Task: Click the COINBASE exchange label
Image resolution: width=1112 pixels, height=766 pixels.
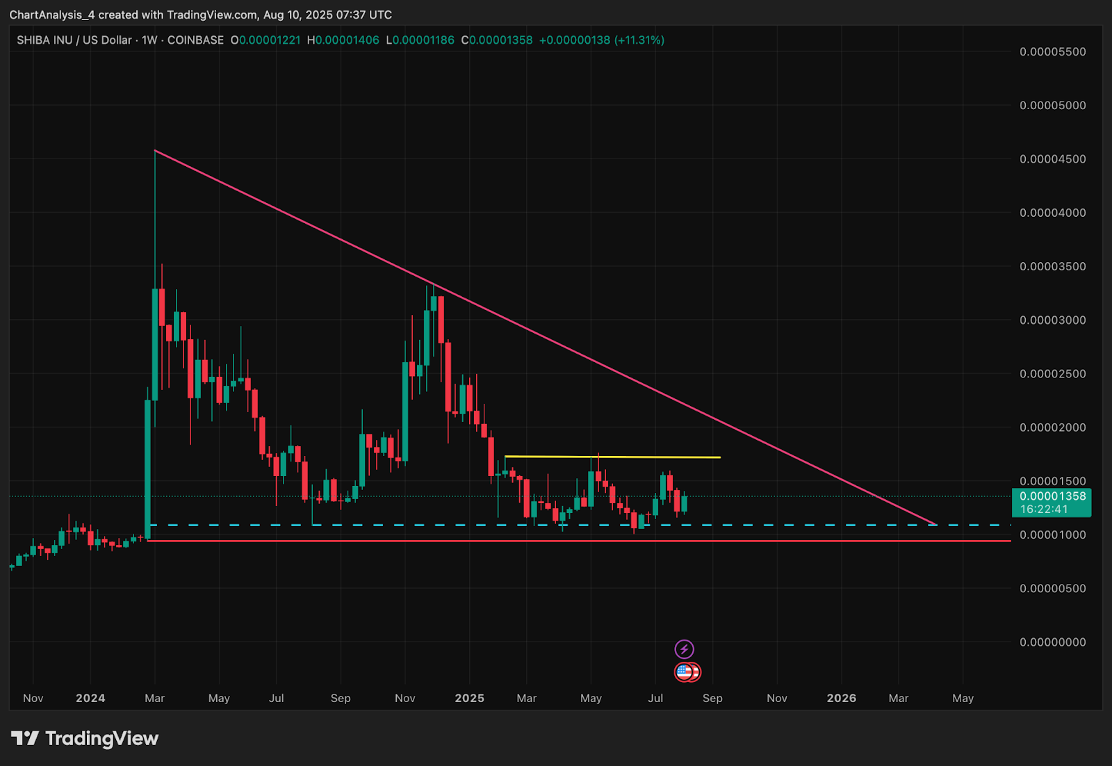Action: 195,40
